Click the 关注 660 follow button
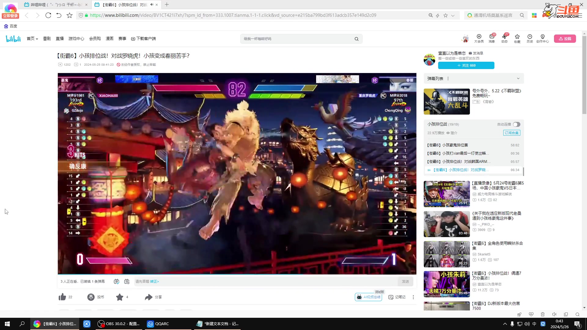The height and width of the screenshot is (330, 587). pyautogui.click(x=466, y=65)
